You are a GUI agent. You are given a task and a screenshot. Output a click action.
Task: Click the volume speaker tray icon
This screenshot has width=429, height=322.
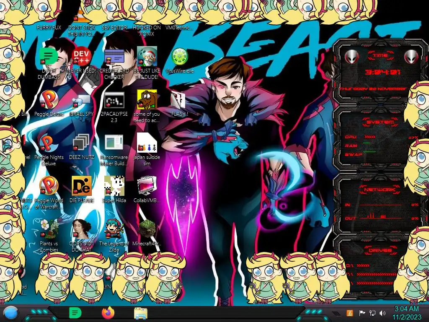tap(382, 313)
